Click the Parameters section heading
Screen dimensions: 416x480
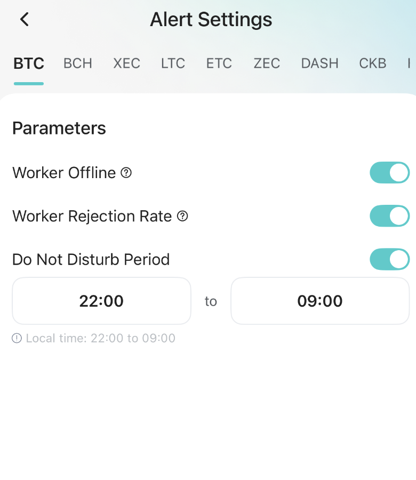point(59,128)
